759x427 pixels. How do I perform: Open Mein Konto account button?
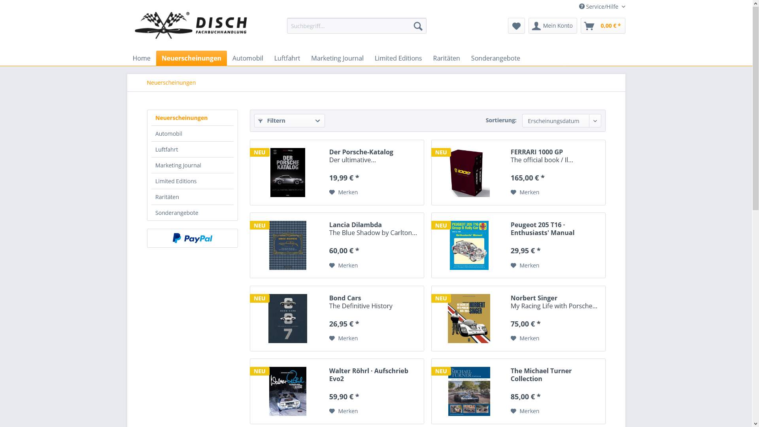(553, 26)
